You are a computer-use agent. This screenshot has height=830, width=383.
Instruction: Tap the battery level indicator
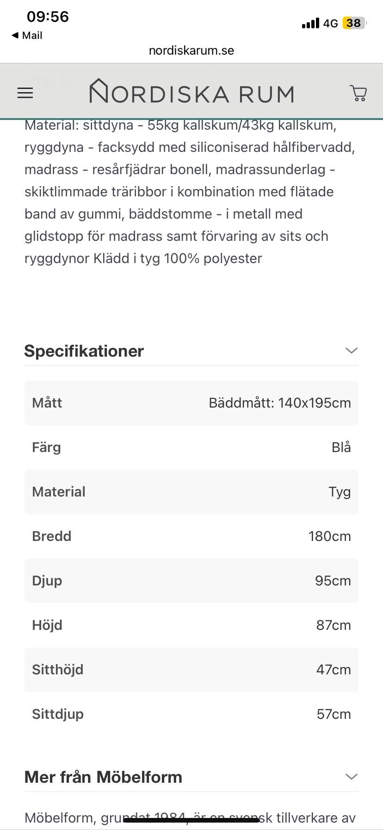pyautogui.click(x=354, y=23)
